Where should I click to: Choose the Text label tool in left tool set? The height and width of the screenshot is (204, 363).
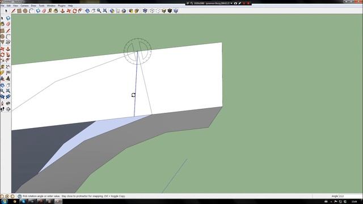[8, 73]
